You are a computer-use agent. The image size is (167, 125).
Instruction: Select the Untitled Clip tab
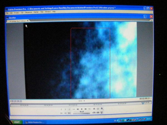pos(18,21)
